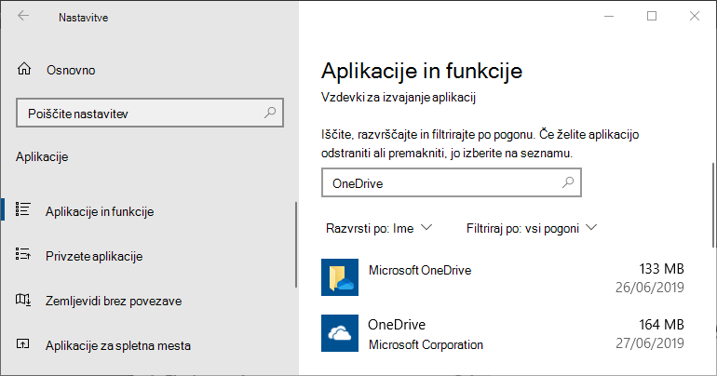Focus the Poiščite nastavitev search field

tap(150, 113)
